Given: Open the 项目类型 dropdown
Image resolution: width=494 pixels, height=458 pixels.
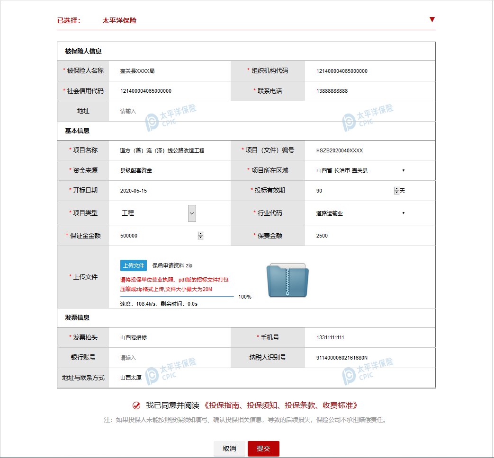Looking at the screenshot, I should (x=191, y=213).
